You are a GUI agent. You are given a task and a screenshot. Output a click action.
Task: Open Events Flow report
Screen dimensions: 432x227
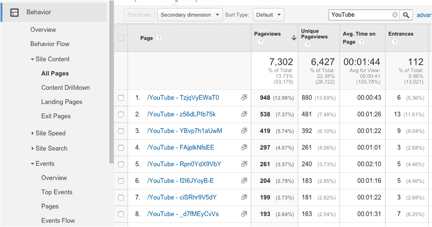pyautogui.click(x=58, y=221)
